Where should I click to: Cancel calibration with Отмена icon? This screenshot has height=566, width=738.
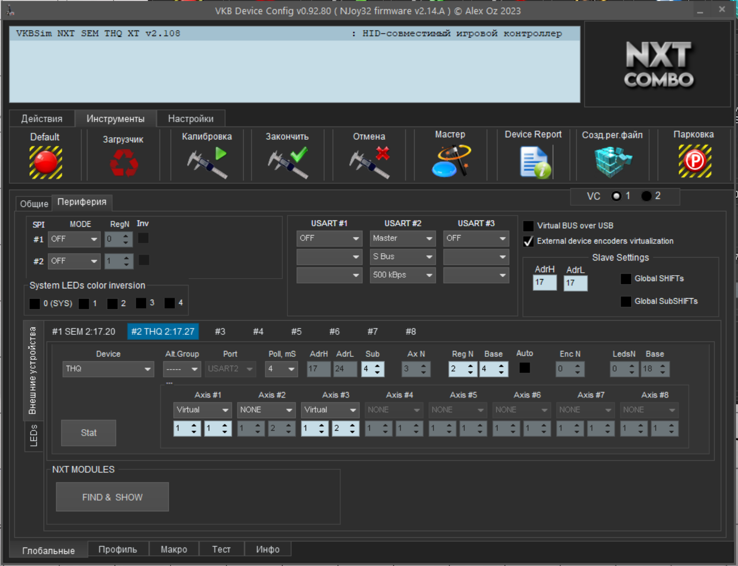(x=369, y=162)
